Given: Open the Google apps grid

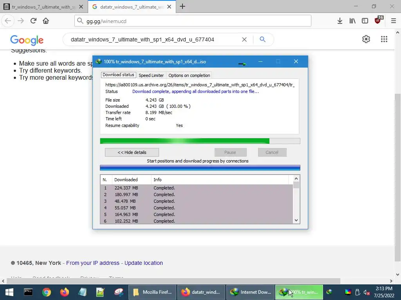Looking at the screenshot, I should pos(384,39).
